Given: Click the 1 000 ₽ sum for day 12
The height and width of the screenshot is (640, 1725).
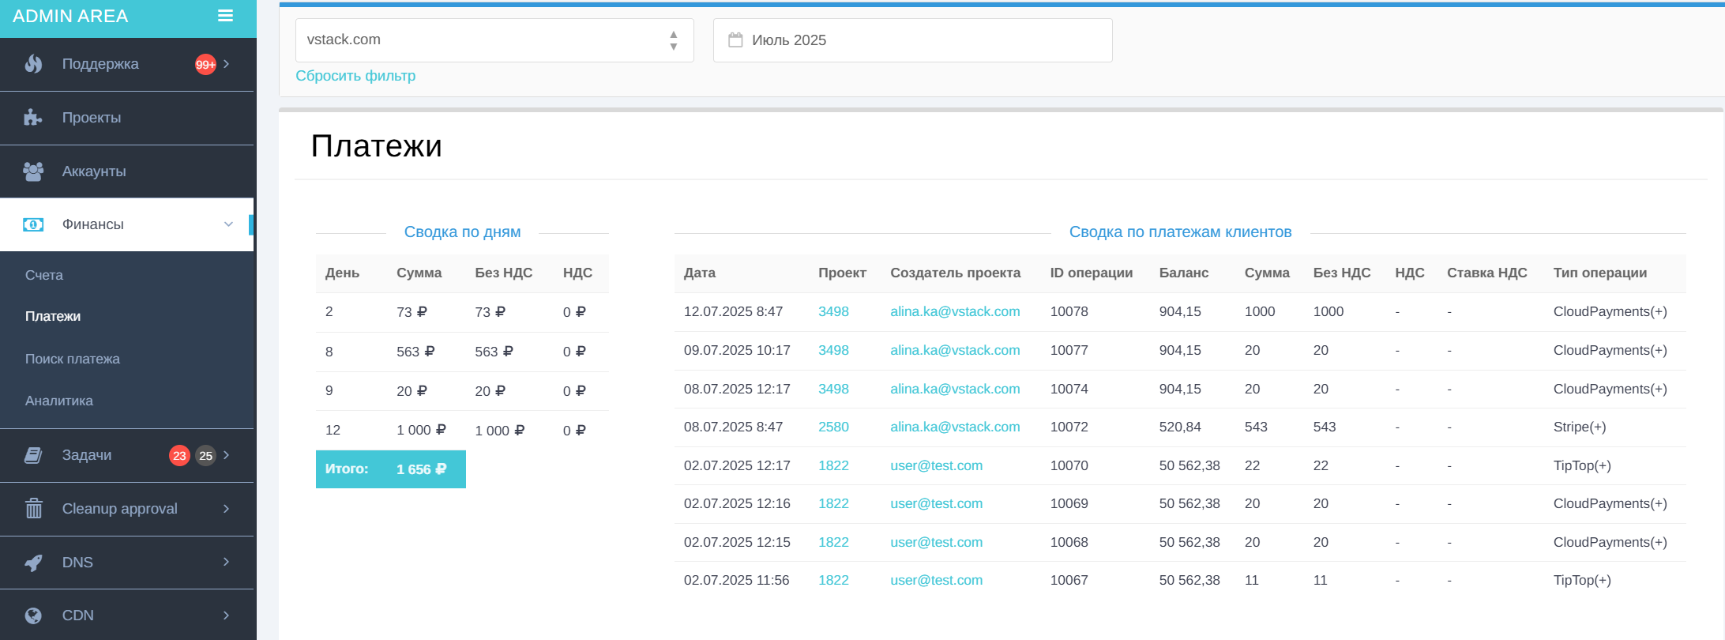Looking at the screenshot, I should point(421,430).
